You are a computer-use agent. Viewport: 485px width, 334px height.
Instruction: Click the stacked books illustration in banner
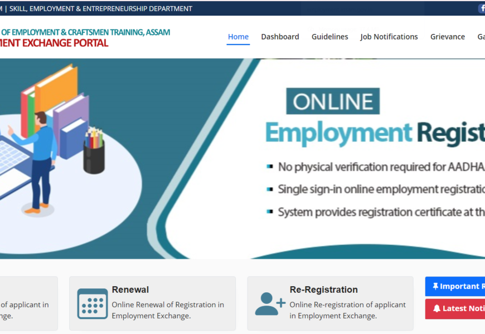(x=56, y=106)
